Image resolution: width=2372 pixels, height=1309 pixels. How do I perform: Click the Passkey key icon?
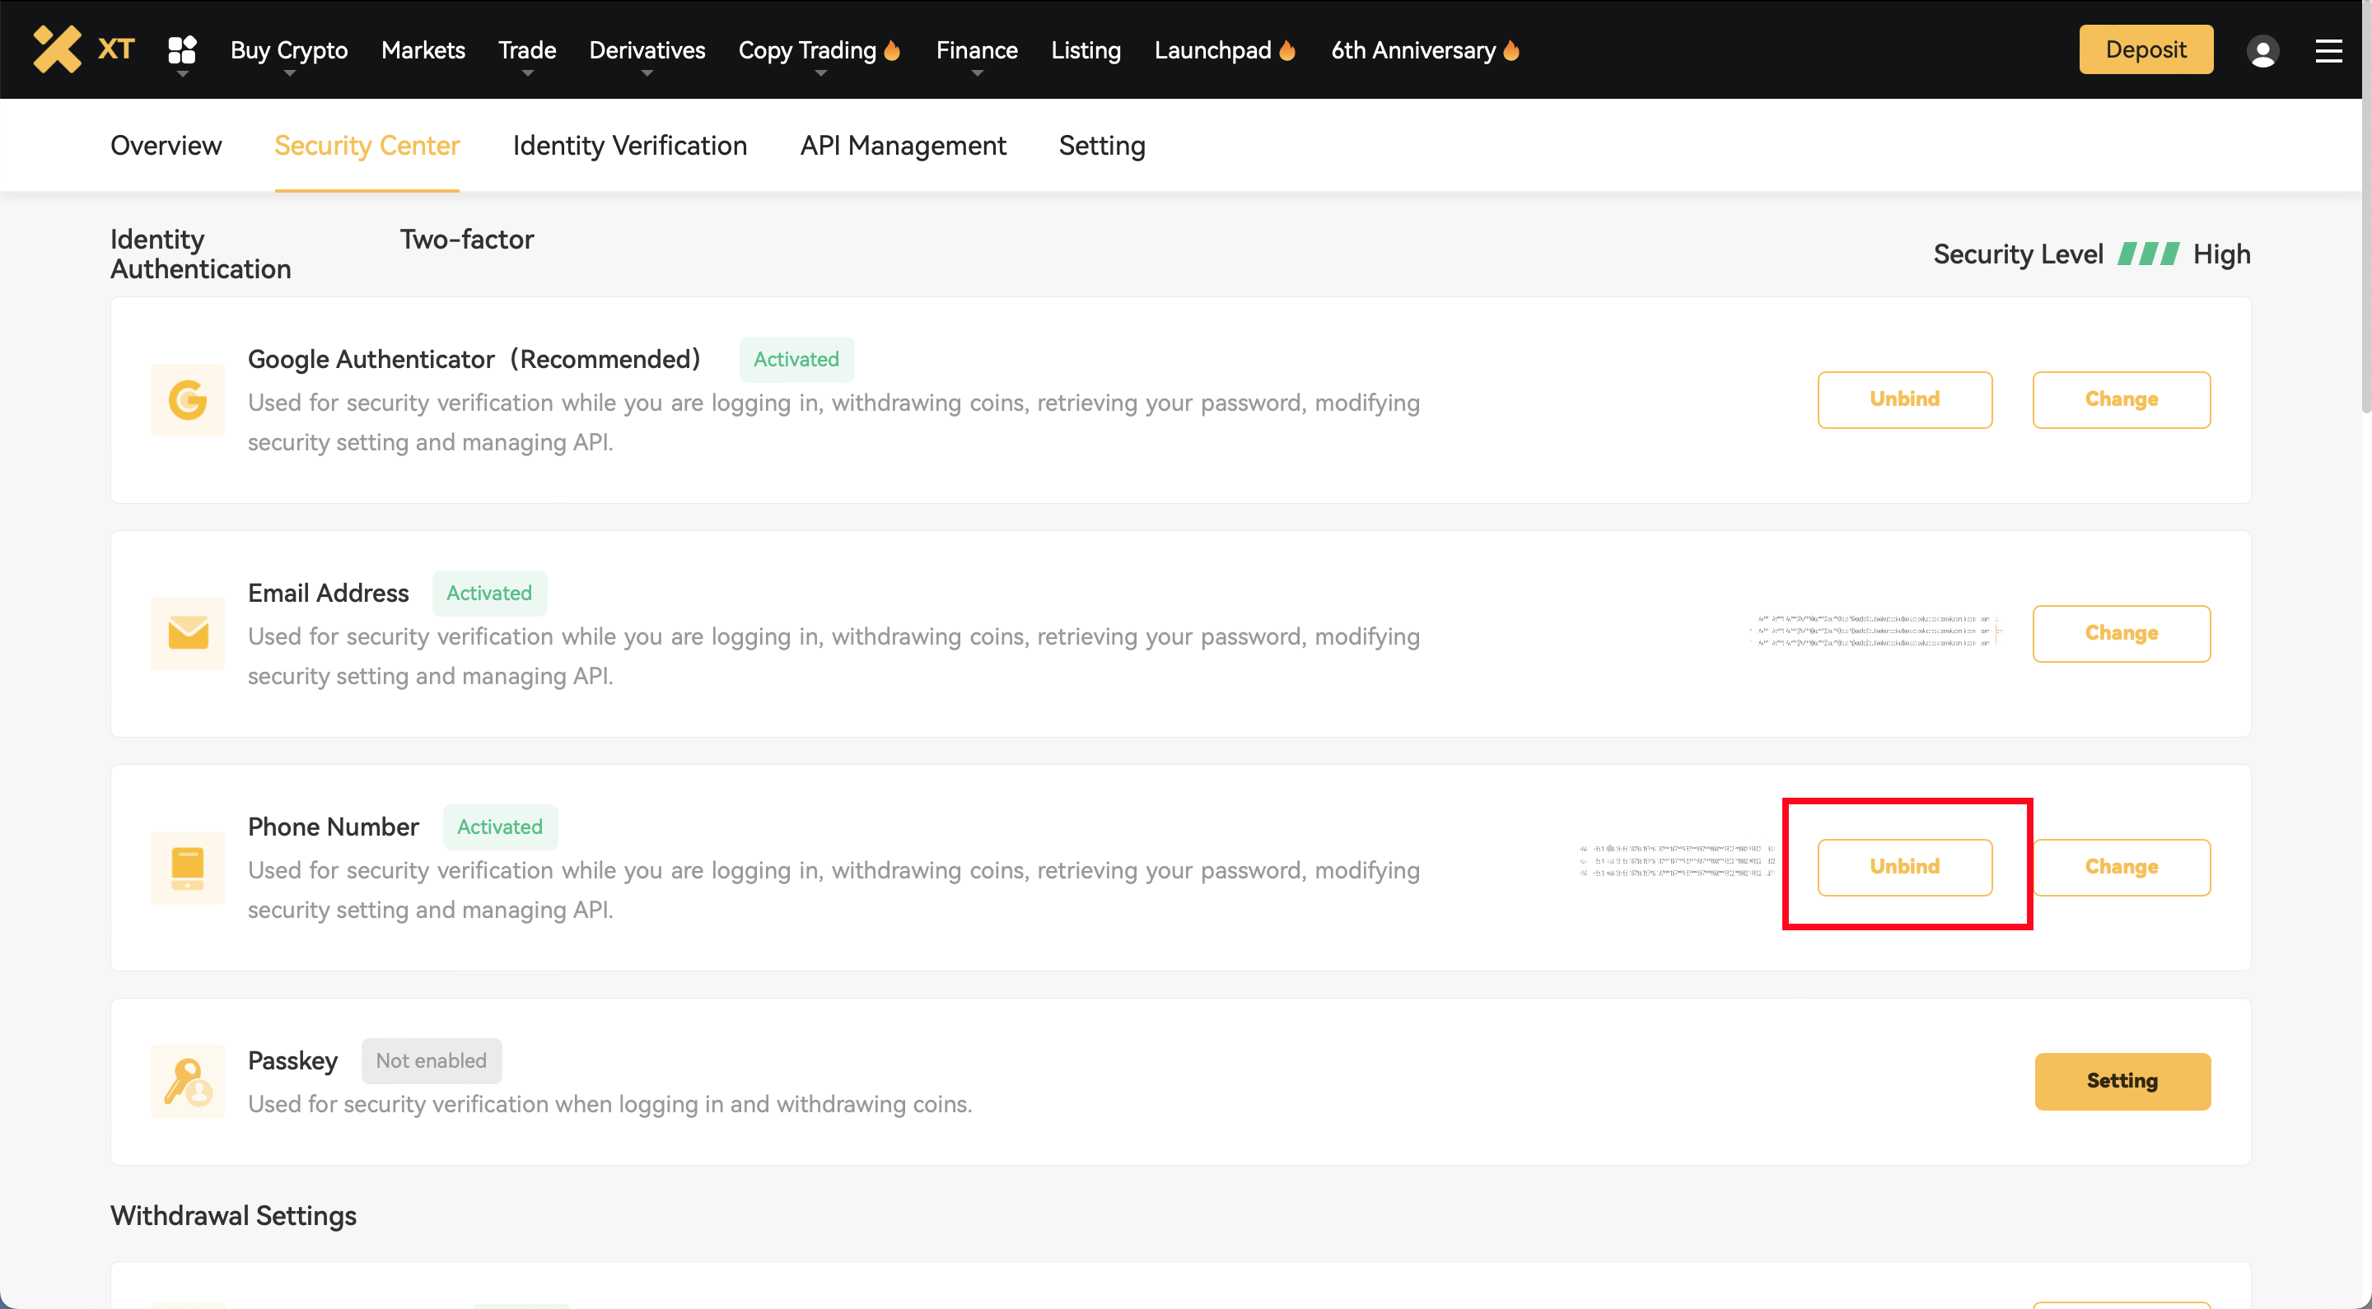[188, 1081]
